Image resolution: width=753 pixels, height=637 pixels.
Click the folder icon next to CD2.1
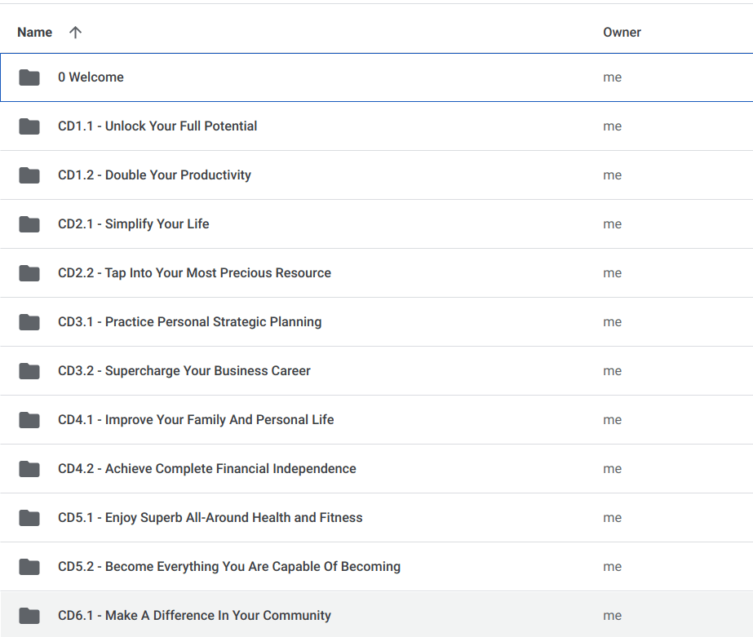tap(29, 223)
